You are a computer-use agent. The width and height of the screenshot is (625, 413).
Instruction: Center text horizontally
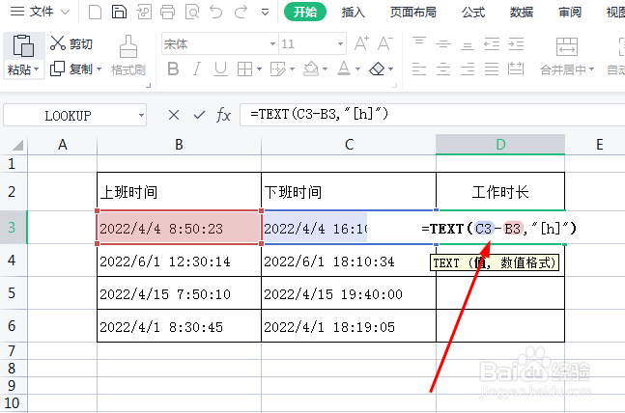[443, 69]
